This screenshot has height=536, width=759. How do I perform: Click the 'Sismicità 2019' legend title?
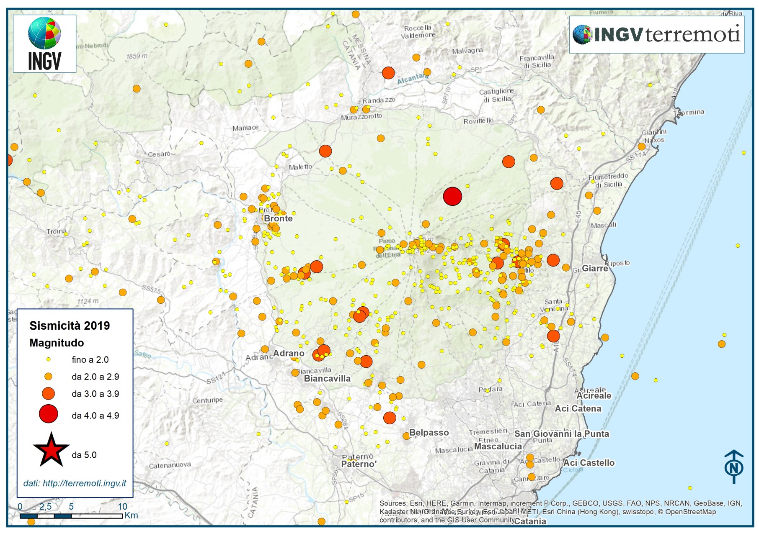[x=70, y=326]
